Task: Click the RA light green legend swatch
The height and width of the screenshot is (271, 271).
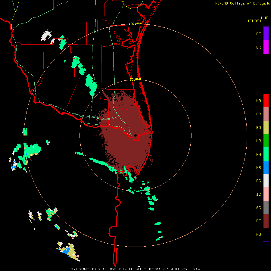Action: coord(266,154)
